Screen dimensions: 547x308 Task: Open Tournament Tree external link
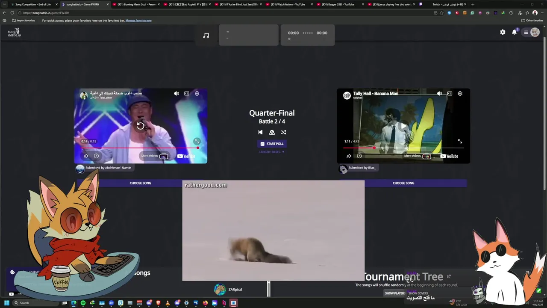pyautogui.click(x=449, y=276)
